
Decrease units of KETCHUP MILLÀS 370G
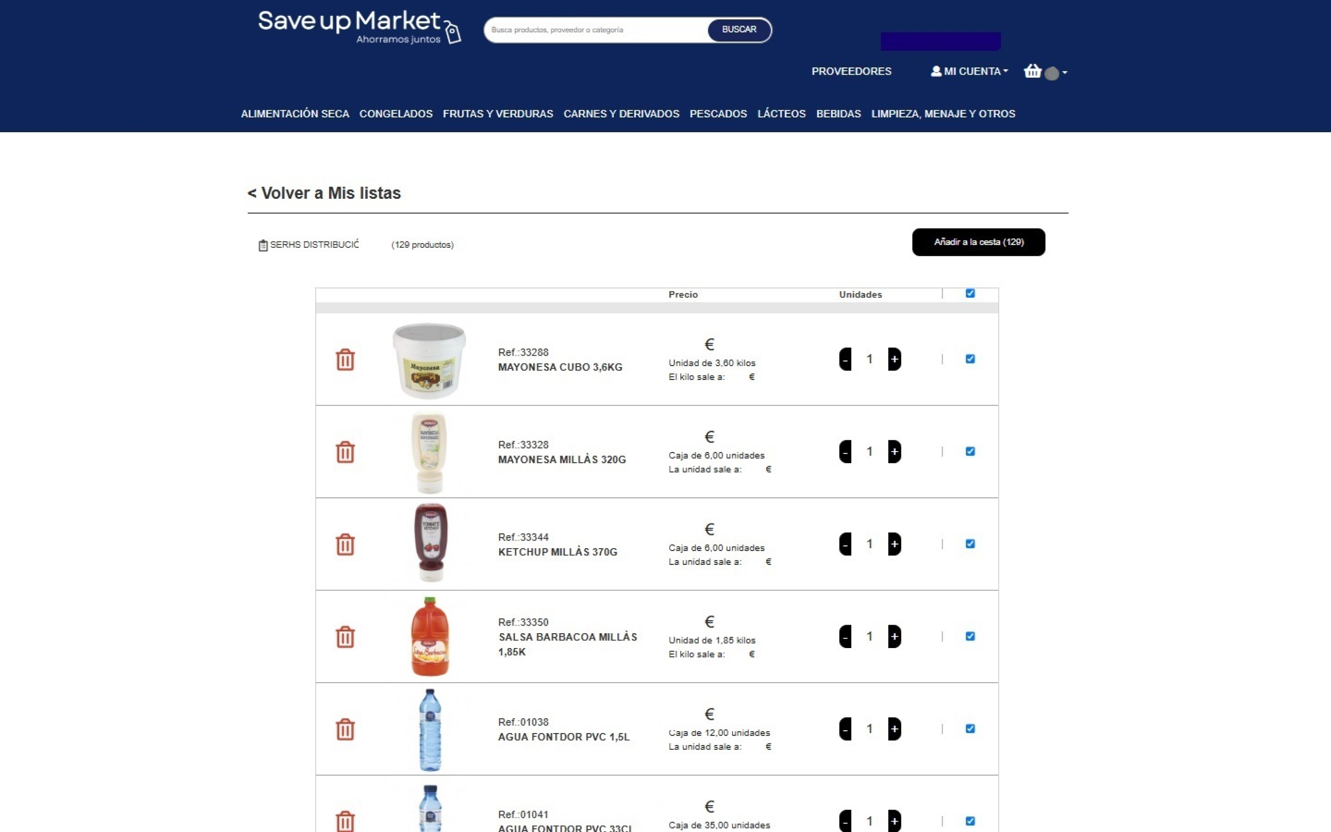pyautogui.click(x=845, y=544)
